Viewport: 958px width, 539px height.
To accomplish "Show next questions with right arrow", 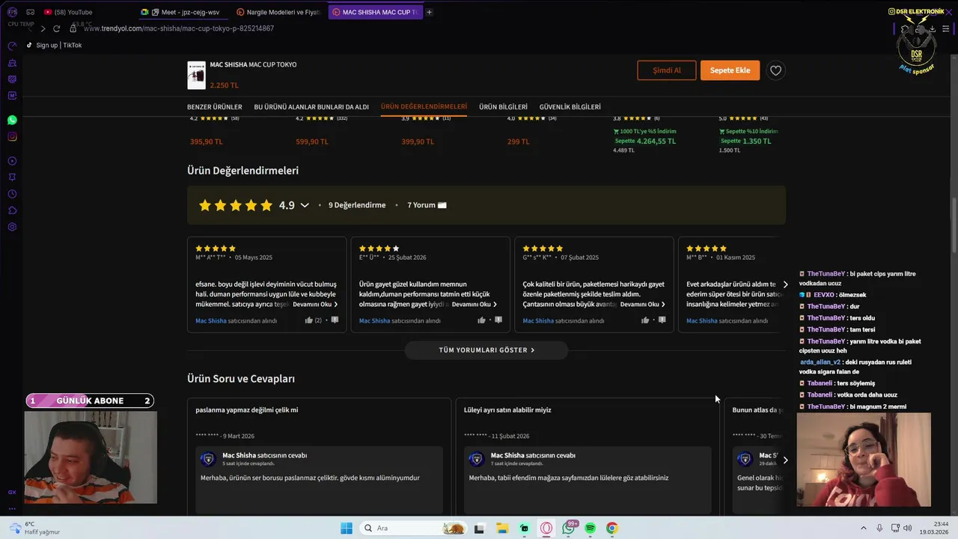I will pyautogui.click(x=785, y=460).
